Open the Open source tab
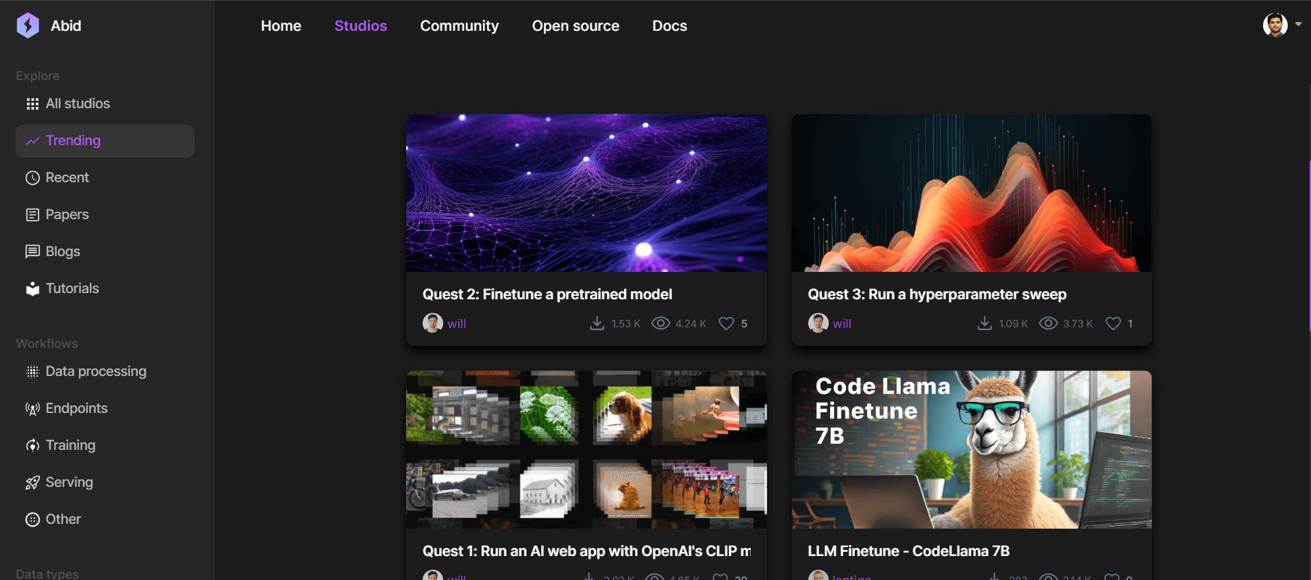Viewport: 1311px width, 580px height. click(575, 26)
